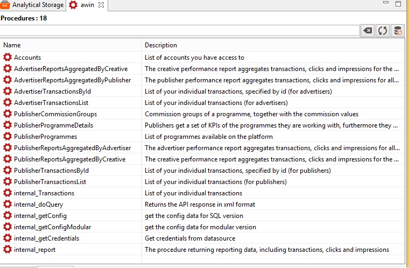Click the refresh arrows icon
The width and height of the screenshot is (409, 268).
click(383, 31)
